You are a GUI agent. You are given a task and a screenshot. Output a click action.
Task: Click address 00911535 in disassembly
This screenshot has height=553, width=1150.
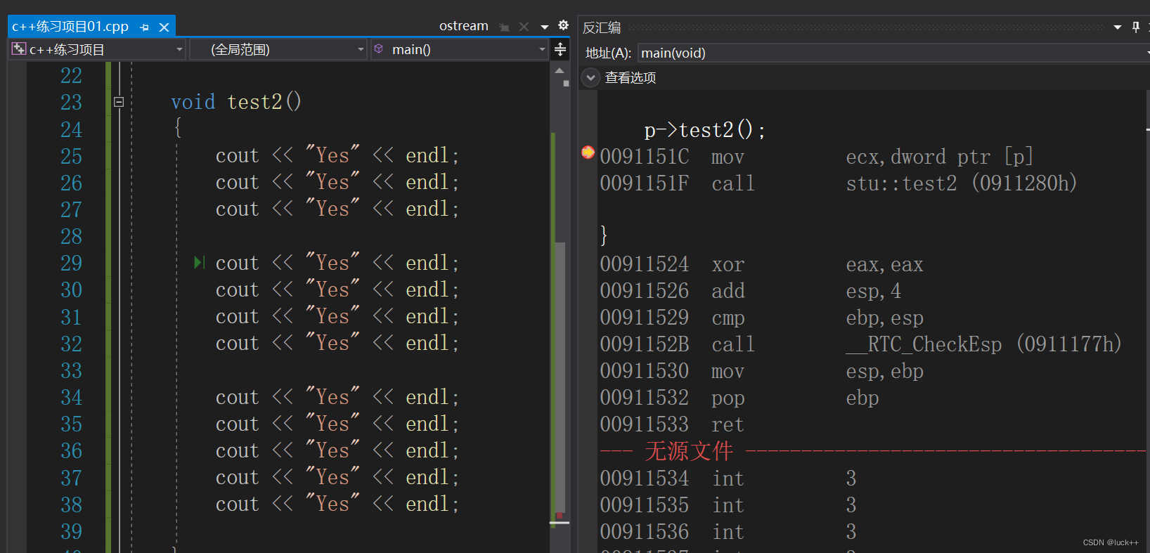(x=644, y=505)
